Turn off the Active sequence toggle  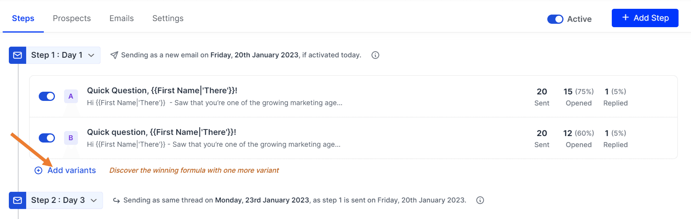(x=555, y=19)
